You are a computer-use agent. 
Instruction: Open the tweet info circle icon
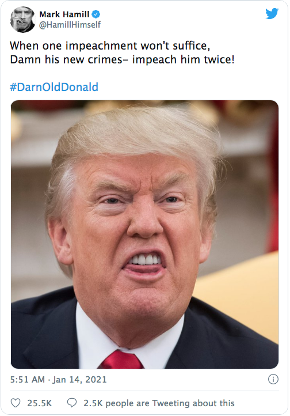[273, 379]
